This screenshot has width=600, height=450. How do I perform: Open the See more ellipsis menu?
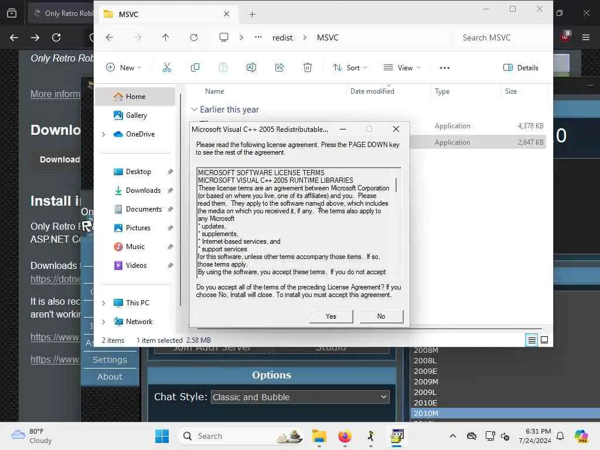pos(444,68)
